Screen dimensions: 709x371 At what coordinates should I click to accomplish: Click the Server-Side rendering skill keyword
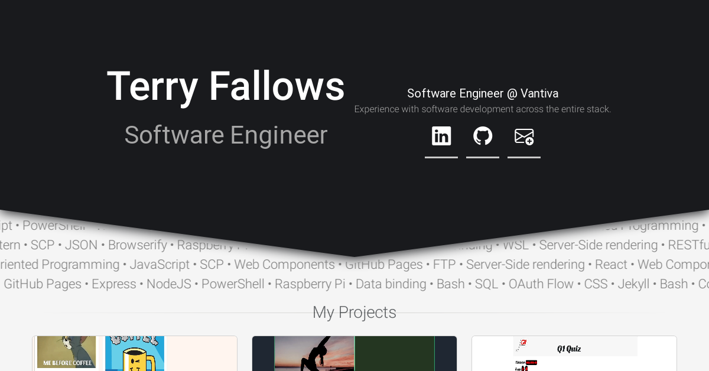pyautogui.click(x=525, y=264)
